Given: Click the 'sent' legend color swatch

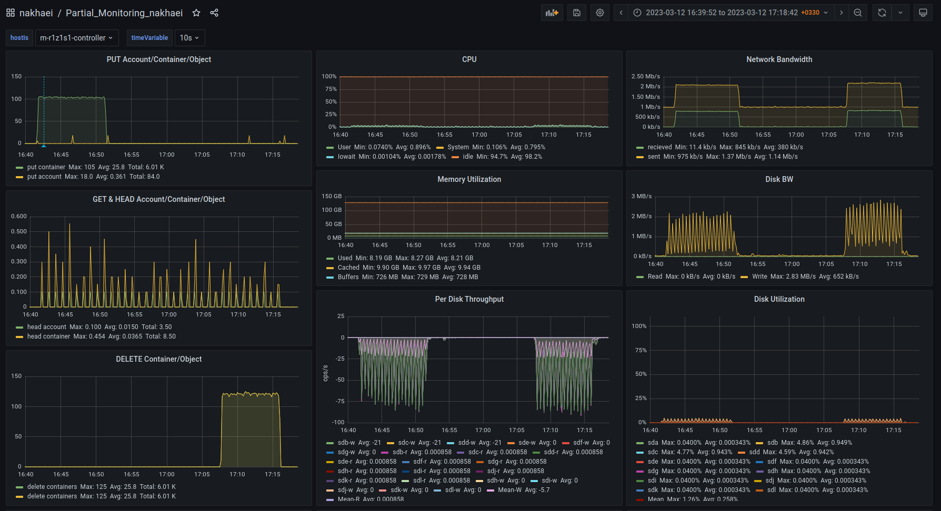Looking at the screenshot, I should [x=640, y=157].
